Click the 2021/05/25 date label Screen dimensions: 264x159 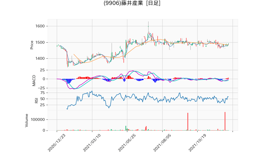coord(127,143)
